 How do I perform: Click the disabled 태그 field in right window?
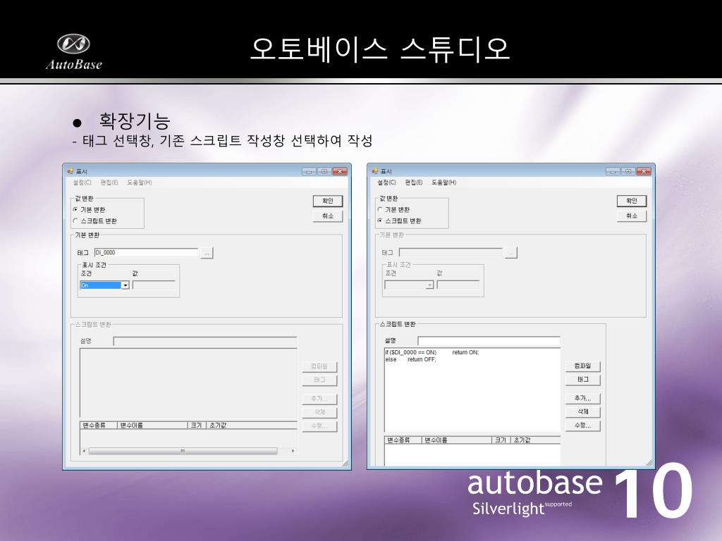point(451,253)
